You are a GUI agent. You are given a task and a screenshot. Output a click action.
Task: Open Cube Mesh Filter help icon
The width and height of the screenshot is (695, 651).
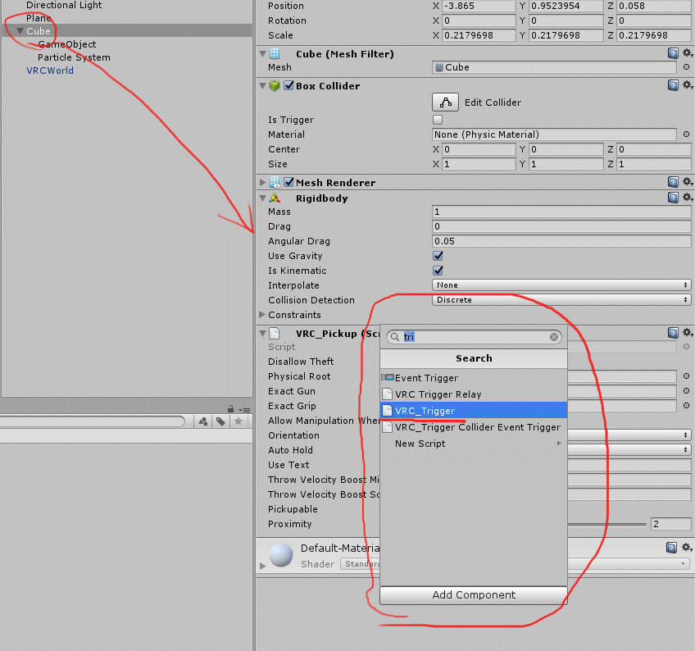click(x=673, y=53)
